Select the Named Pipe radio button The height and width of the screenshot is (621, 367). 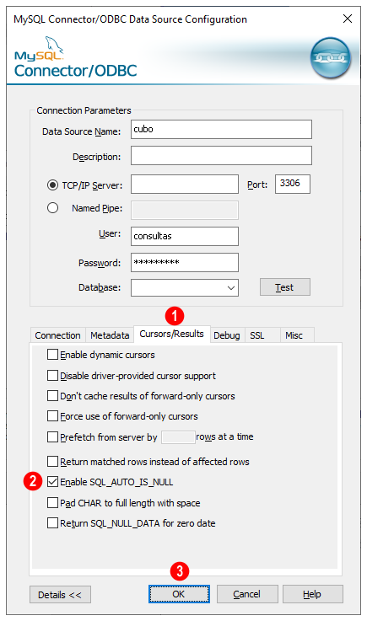click(53, 208)
